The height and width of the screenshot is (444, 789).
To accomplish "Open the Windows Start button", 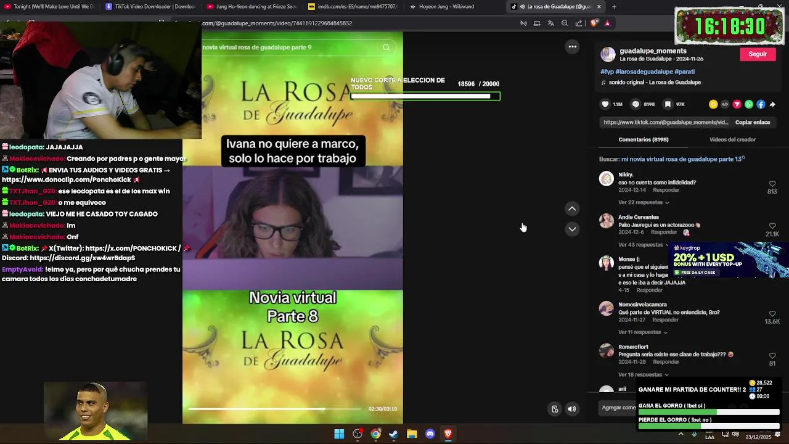I will pyautogui.click(x=339, y=434).
